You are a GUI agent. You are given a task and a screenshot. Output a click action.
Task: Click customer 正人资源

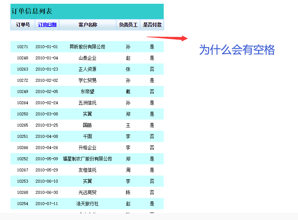87,69
